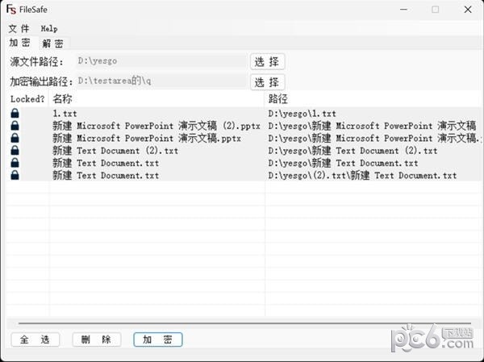The image size is (484, 362).
Task: Select the file name 1.txt
Action: click(x=65, y=114)
